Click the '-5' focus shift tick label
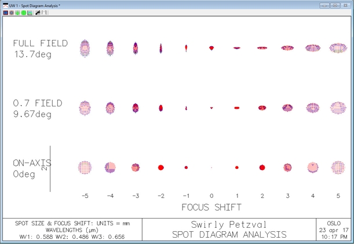The image size is (354, 244). [85, 196]
